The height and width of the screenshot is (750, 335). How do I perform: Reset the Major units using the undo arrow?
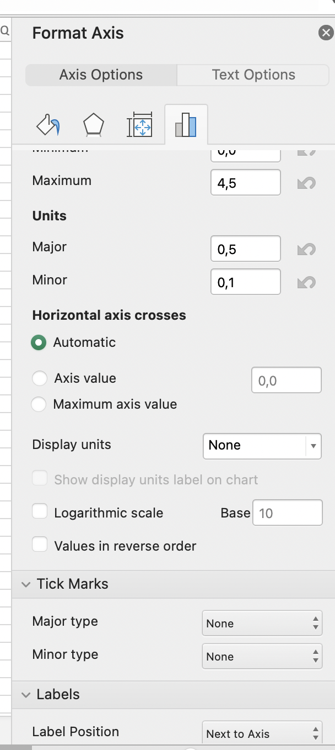[306, 250]
